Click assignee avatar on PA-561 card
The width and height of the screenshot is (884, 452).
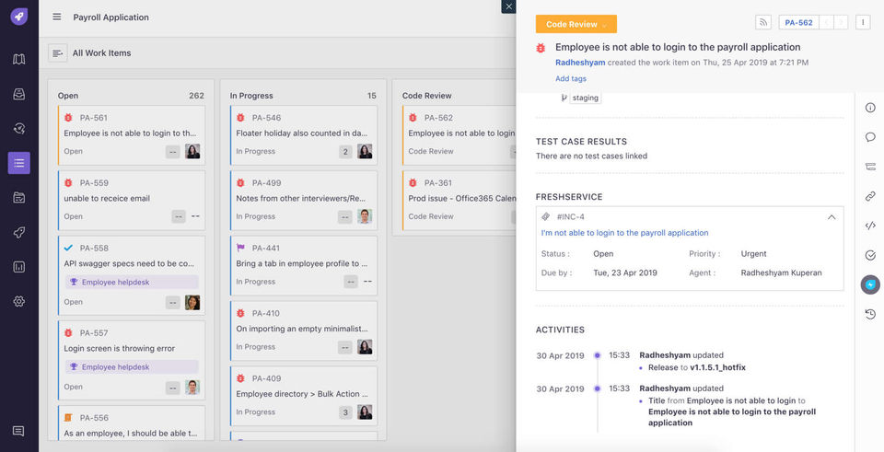click(x=192, y=151)
